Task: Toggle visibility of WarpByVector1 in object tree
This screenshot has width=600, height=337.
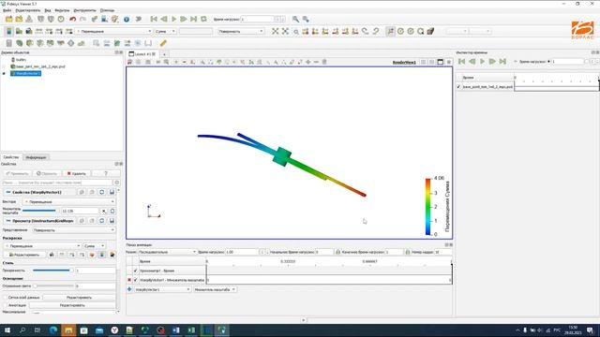Action: click(x=4, y=73)
